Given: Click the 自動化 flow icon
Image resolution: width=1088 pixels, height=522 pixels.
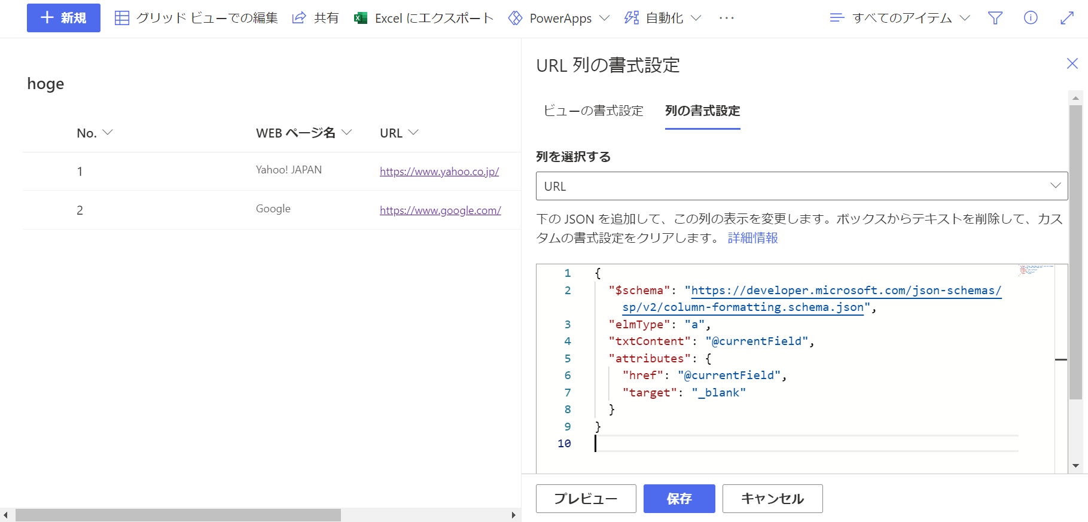Looking at the screenshot, I should 631,18.
